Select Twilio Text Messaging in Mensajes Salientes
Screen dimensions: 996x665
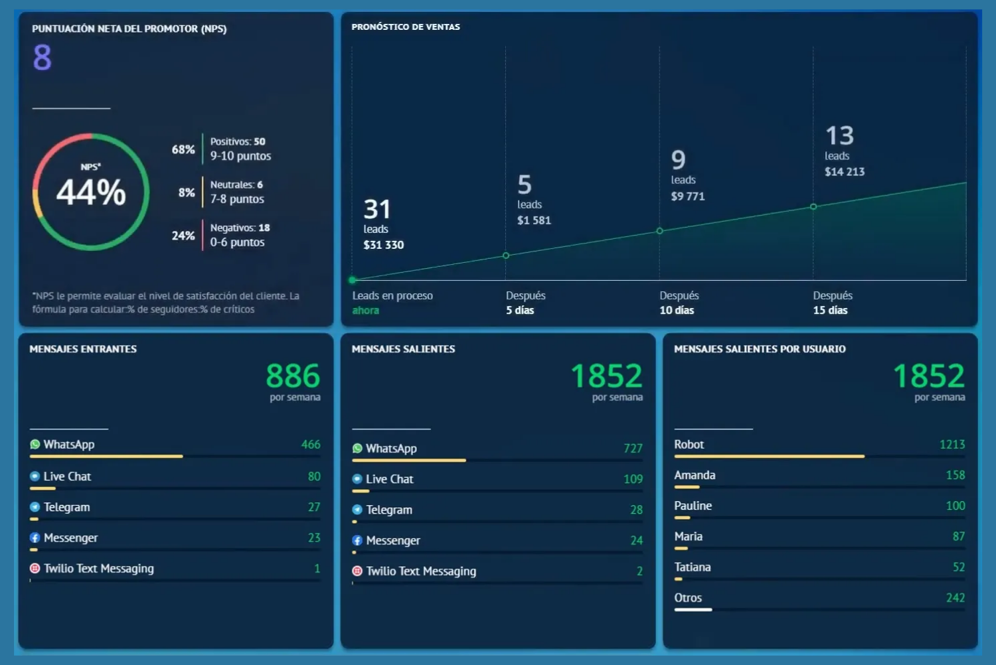pos(497,573)
